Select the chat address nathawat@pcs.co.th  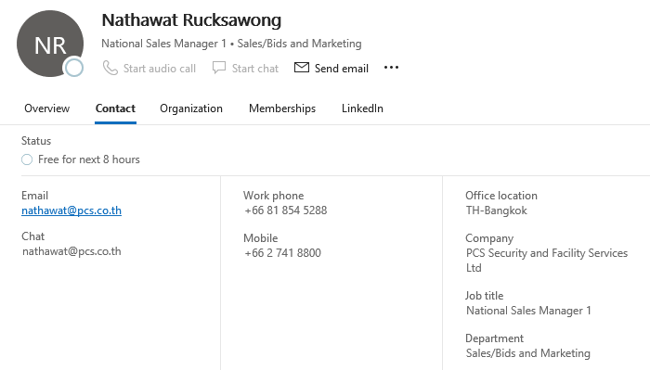click(x=71, y=251)
